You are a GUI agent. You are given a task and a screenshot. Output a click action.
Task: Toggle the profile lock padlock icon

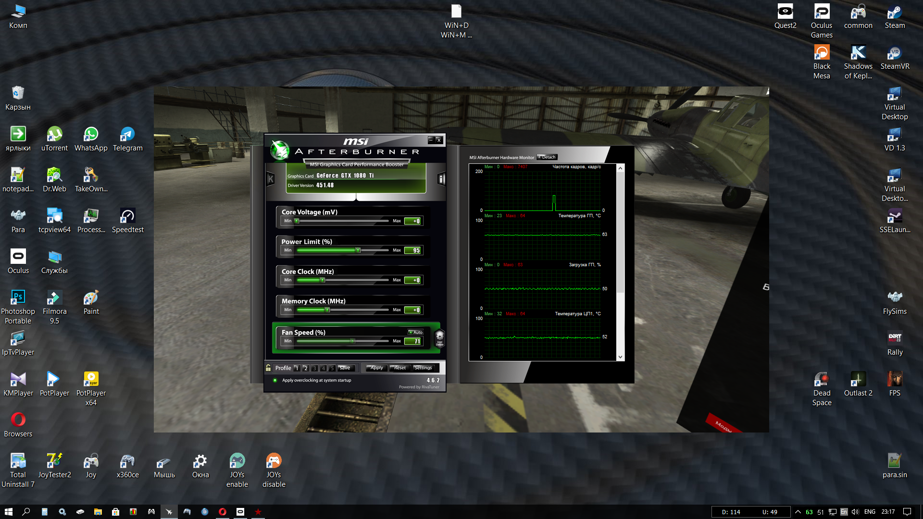(x=268, y=368)
